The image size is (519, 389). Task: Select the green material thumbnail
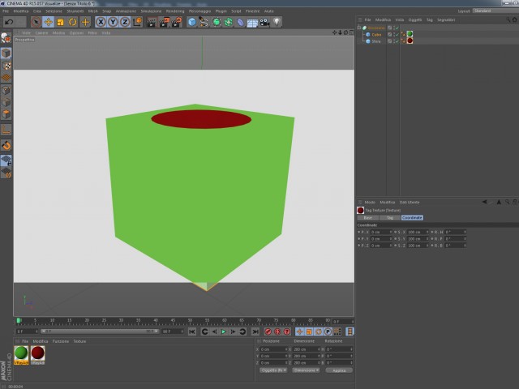click(21, 355)
